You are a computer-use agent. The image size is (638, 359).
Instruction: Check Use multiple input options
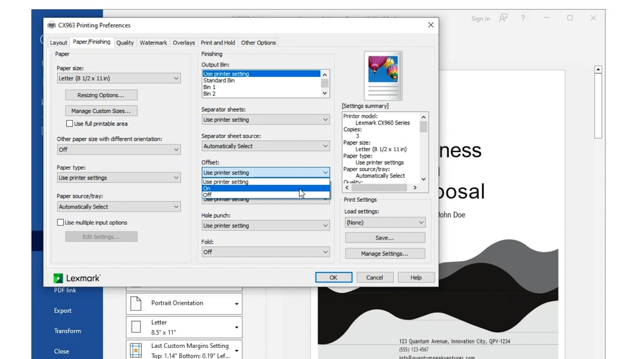[60, 222]
